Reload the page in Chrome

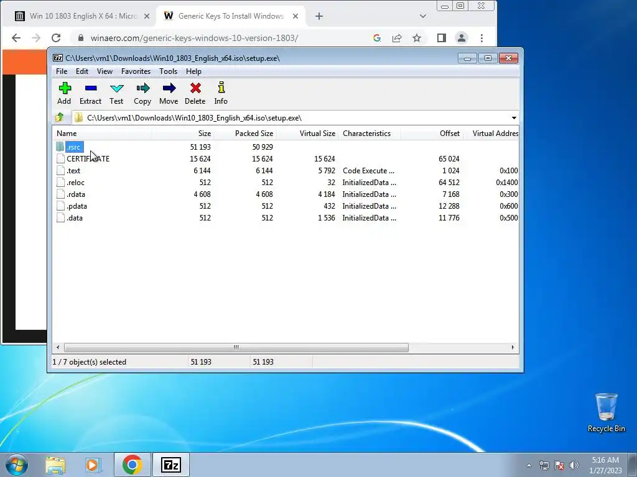click(x=56, y=38)
